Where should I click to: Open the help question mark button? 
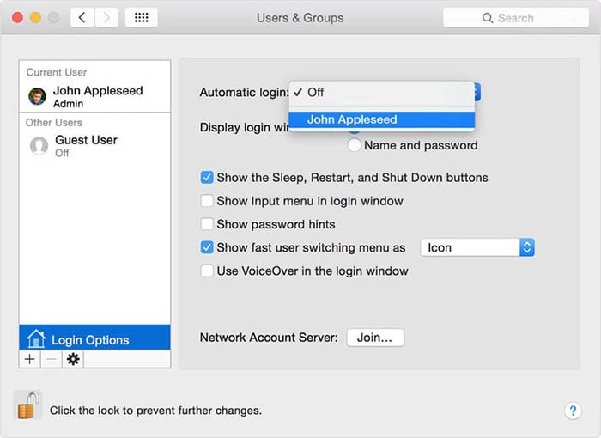[573, 411]
